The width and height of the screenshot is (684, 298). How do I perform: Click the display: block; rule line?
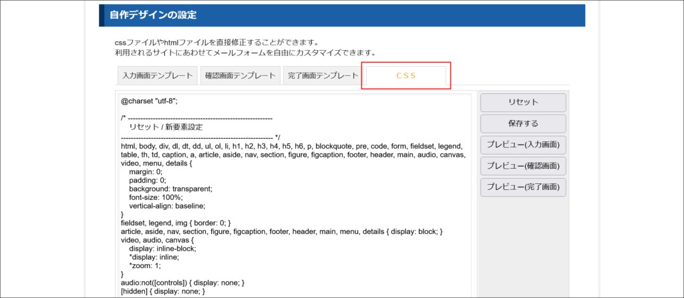click(x=282, y=231)
